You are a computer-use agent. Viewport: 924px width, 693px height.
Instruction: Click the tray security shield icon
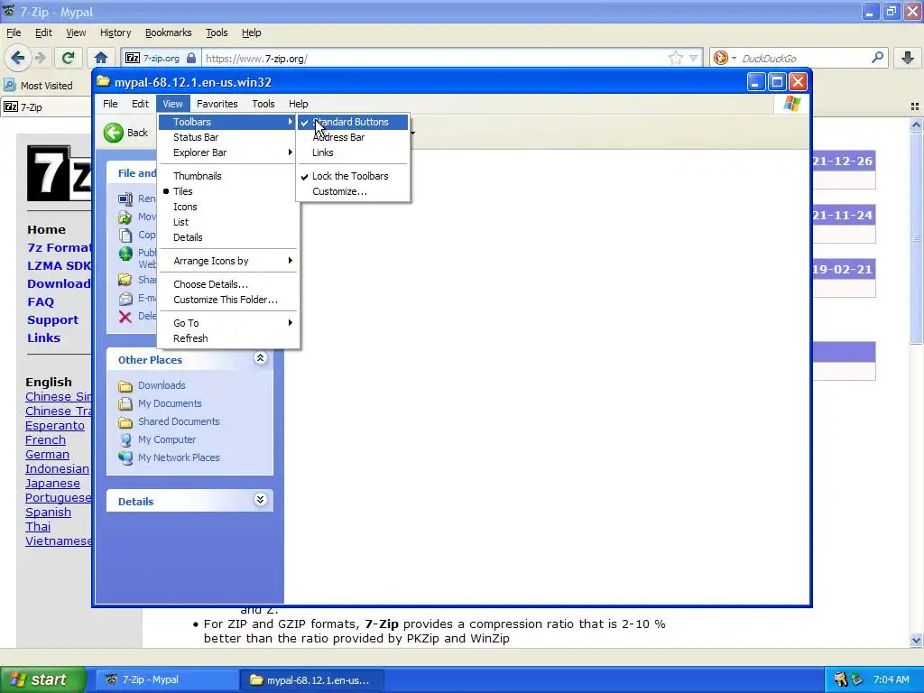click(x=840, y=679)
